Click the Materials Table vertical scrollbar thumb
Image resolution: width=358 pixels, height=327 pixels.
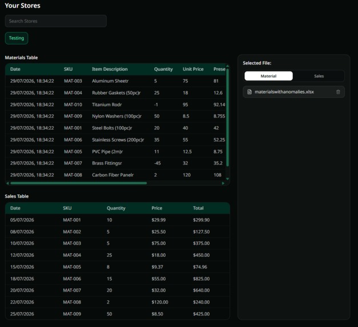227,118
